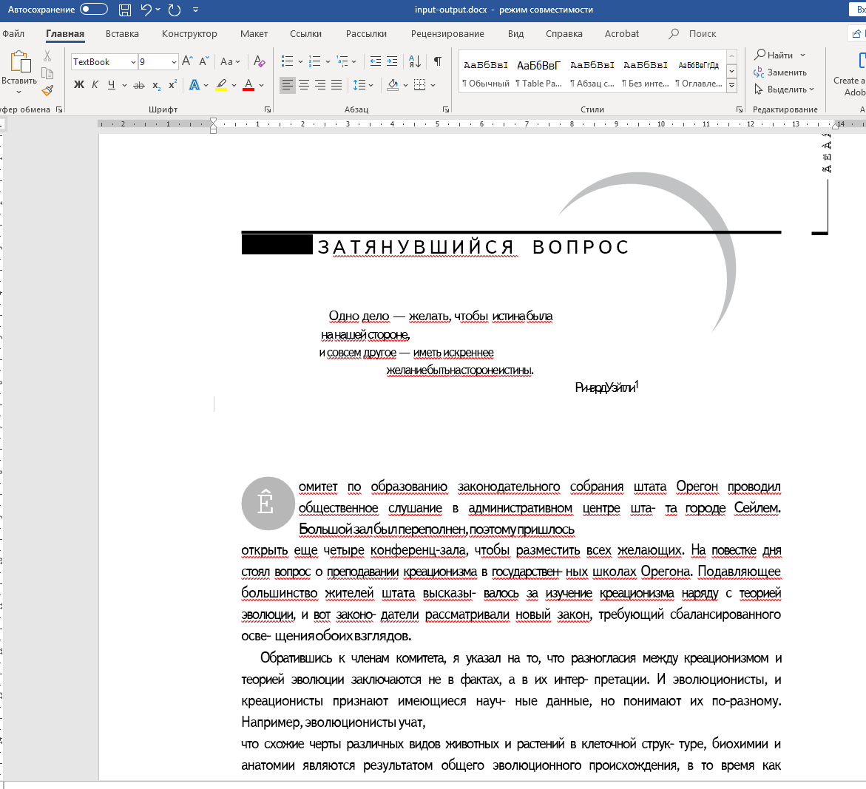The width and height of the screenshot is (866, 789).
Task: Open the font size dropdown
Action: pyautogui.click(x=174, y=62)
